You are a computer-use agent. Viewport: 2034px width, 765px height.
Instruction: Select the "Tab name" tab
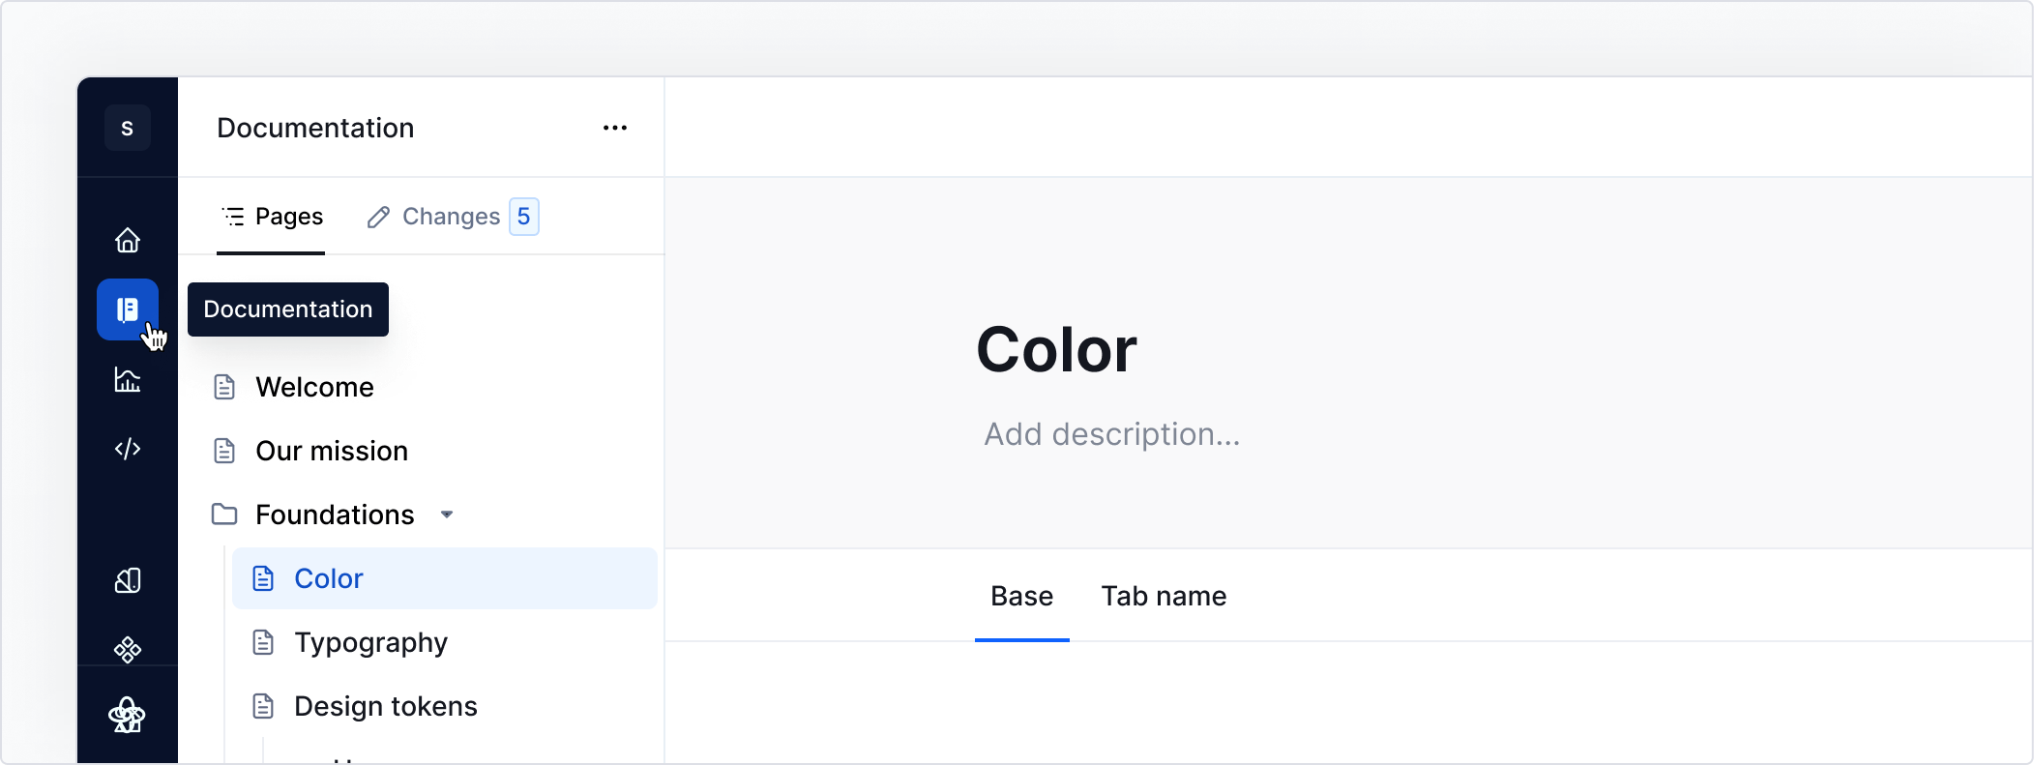[1164, 596]
